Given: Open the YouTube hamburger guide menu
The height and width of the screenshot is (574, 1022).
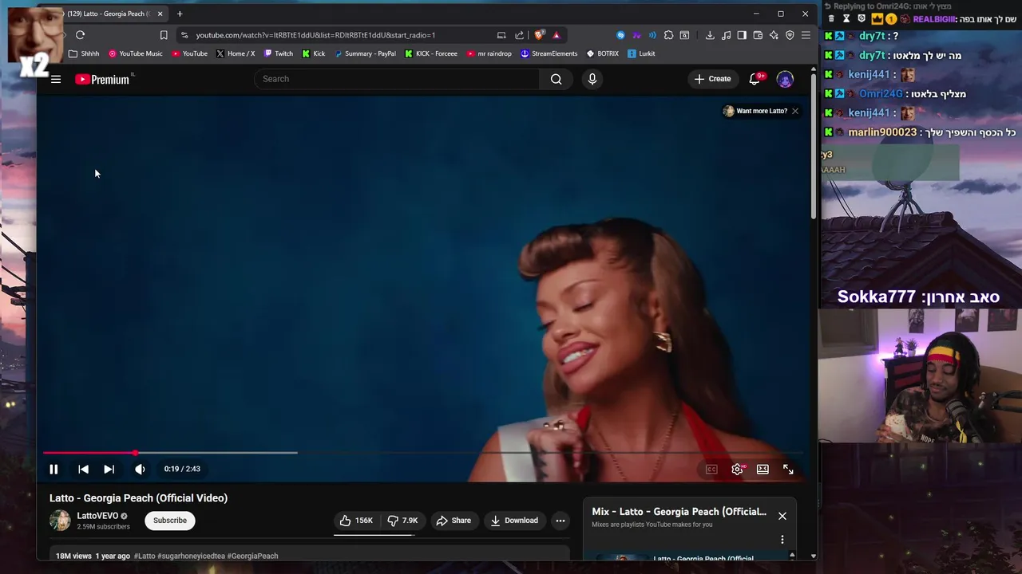Looking at the screenshot, I should tap(56, 79).
